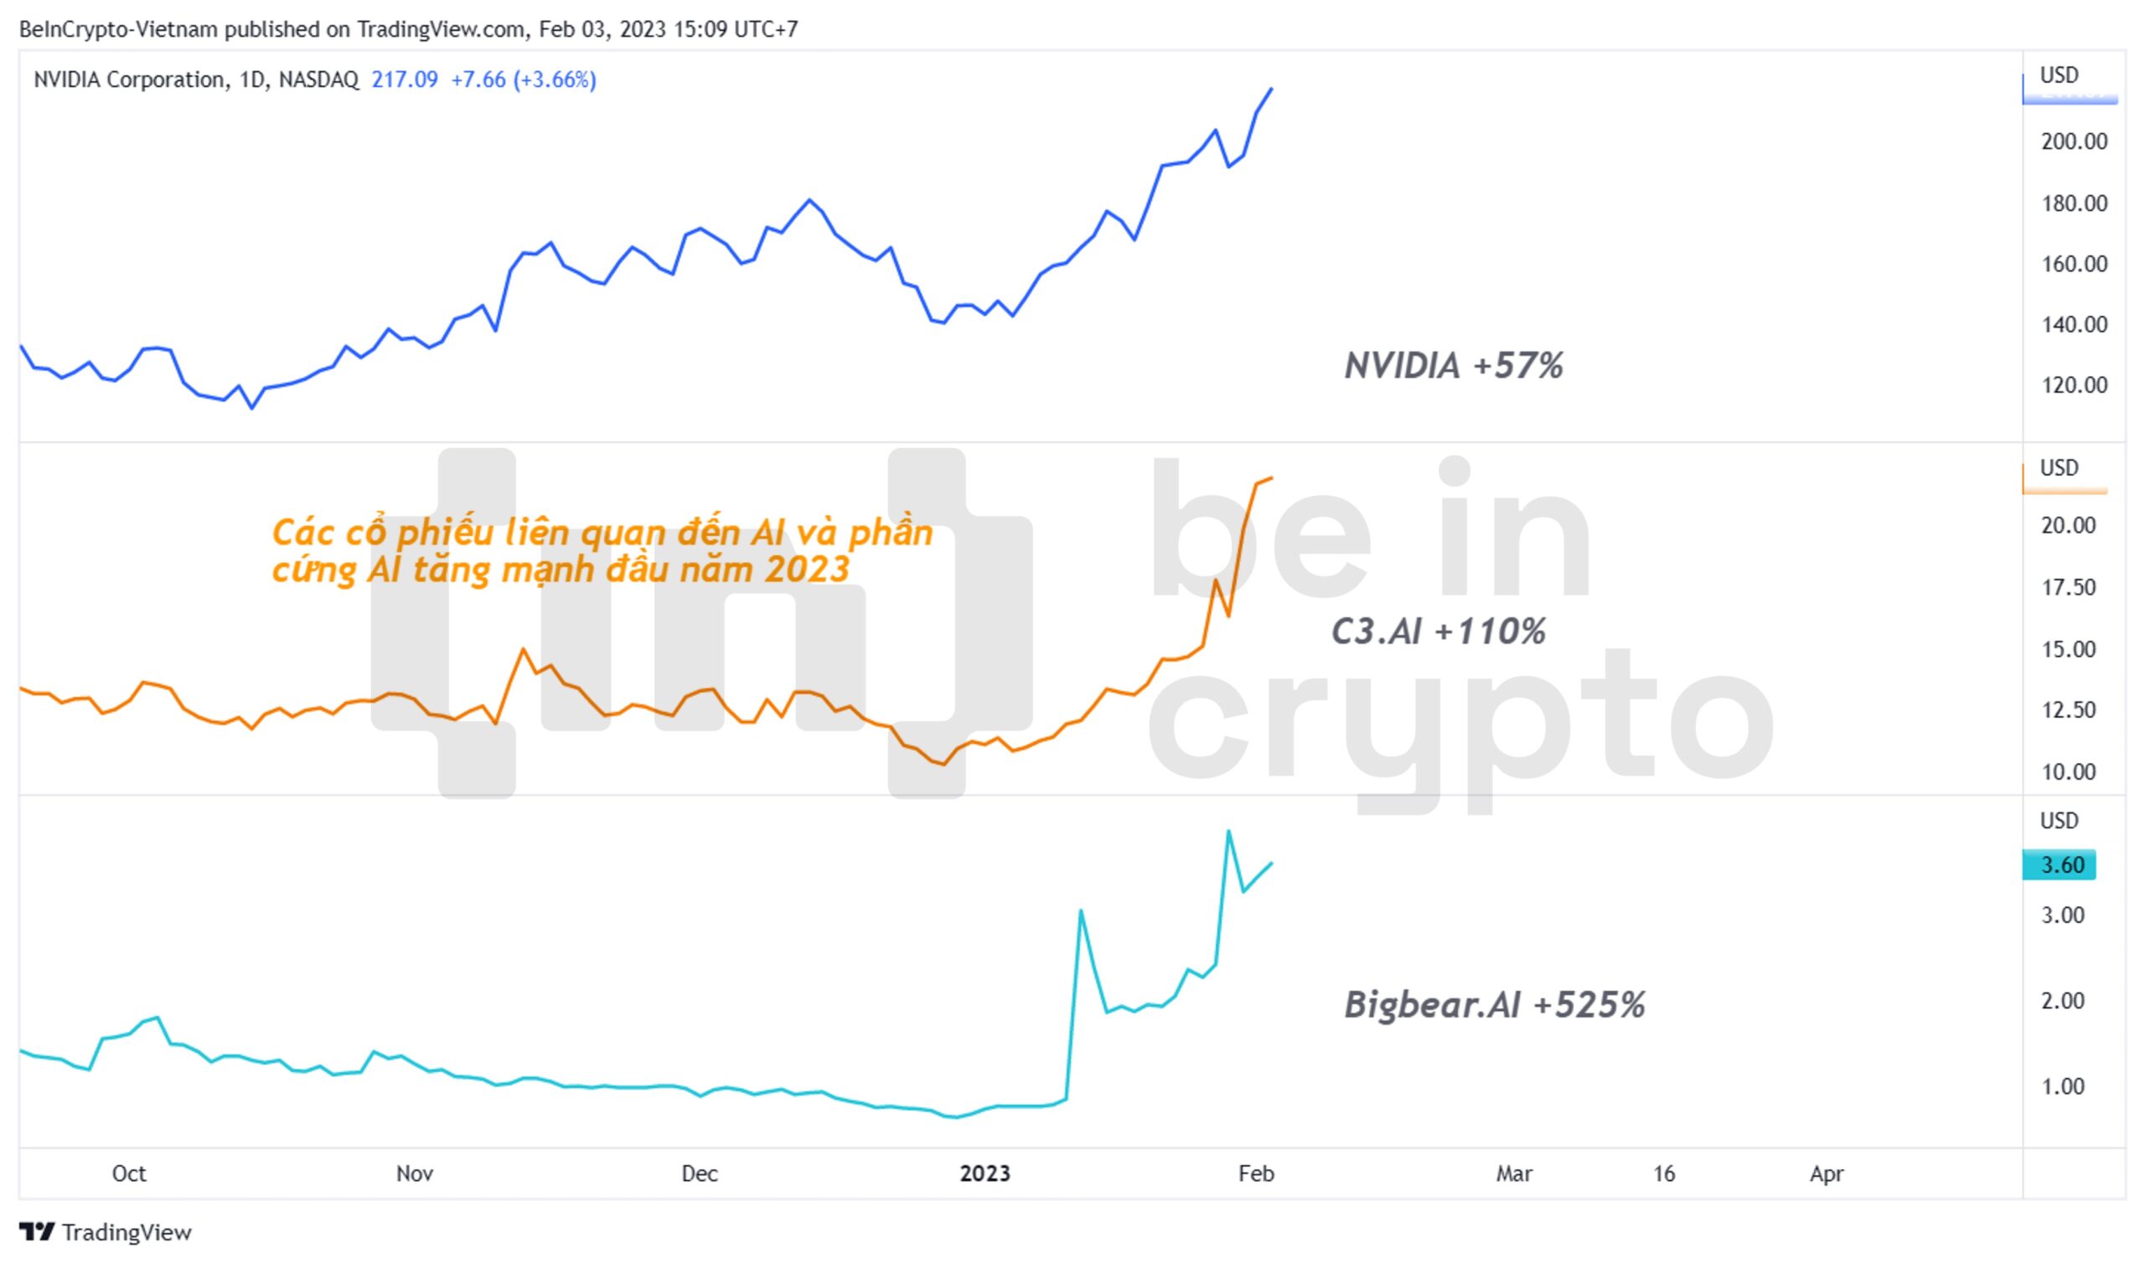Click the Nov marker on time axis
Screen dimensions: 2145x1264
[415, 1174]
